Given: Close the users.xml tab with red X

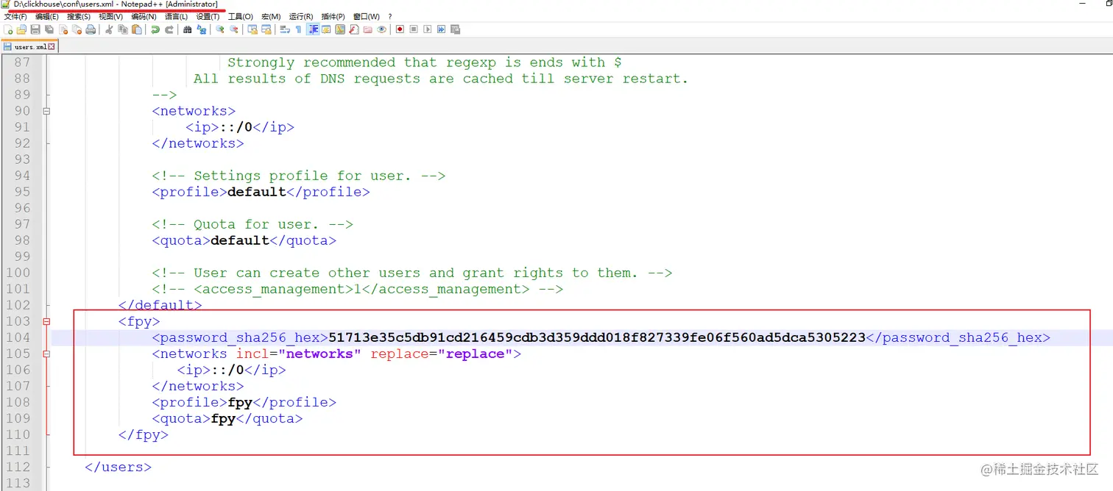Looking at the screenshot, I should point(53,46).
